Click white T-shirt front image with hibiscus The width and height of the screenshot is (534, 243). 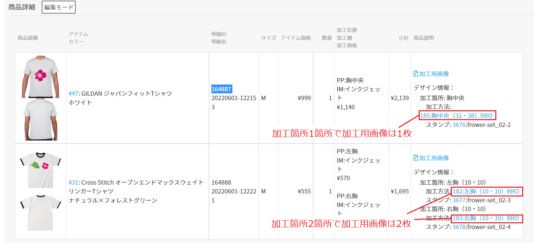(40, 77)
